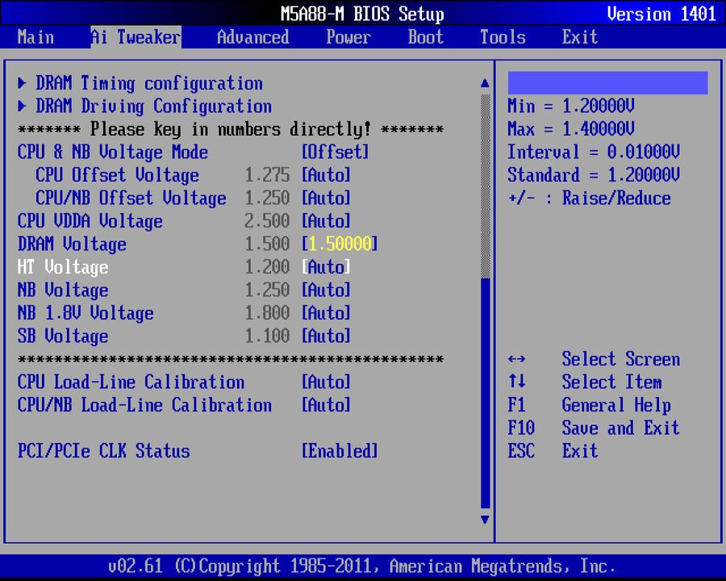Open CPU Offset Voltage Auto setting
This screenshot has width=726, height=581.
326,175
